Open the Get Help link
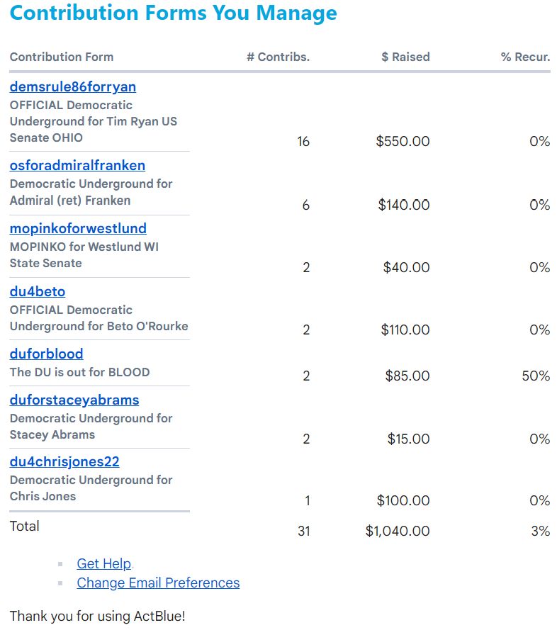Viewport: 557px width, 630px height. point(103,564)
